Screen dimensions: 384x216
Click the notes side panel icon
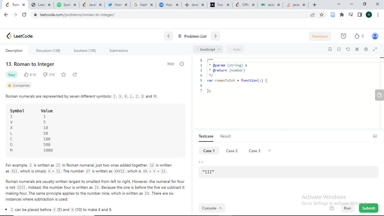[380, 95]
